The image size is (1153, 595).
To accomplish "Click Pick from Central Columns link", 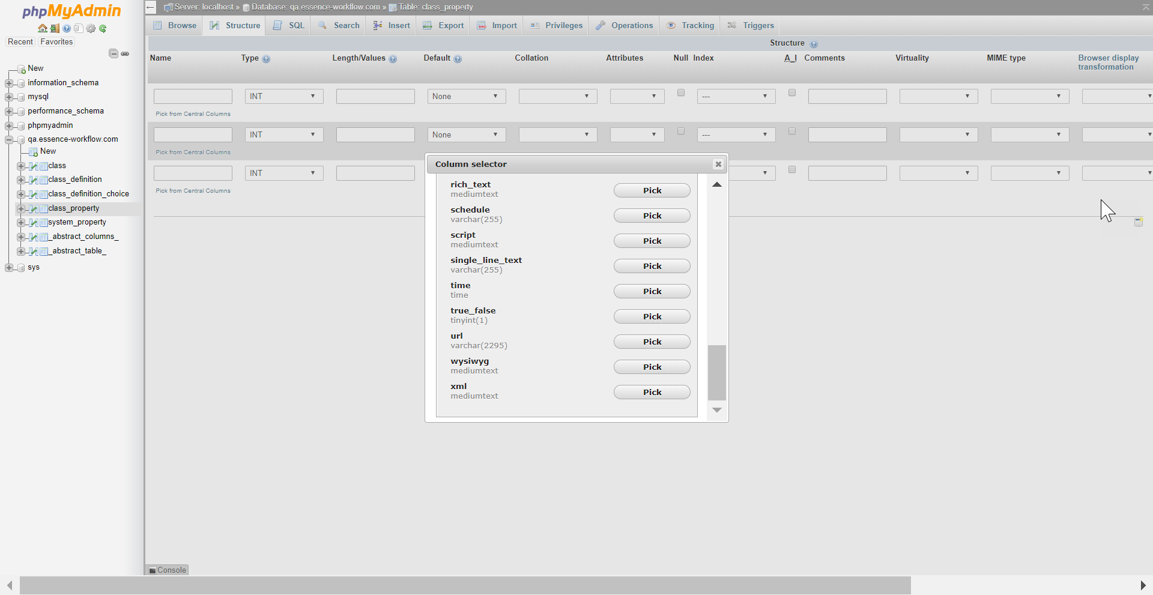I will click(193, 113).
